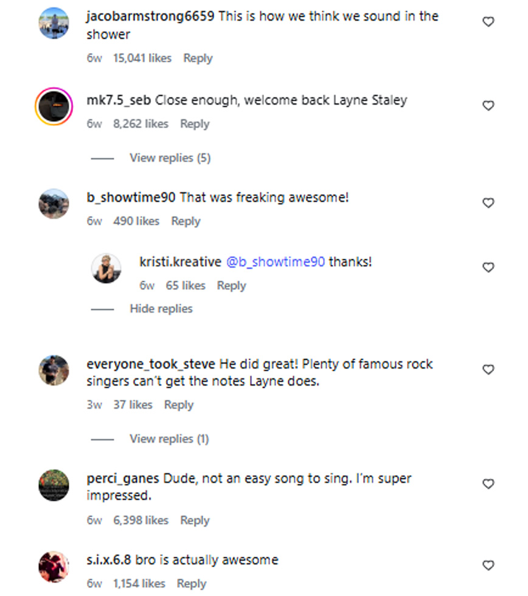Image resolution: width=528 pixels, height=596 pixels.
Task: Hide replies under b_showtime90's comment
Action: (161, 308)
